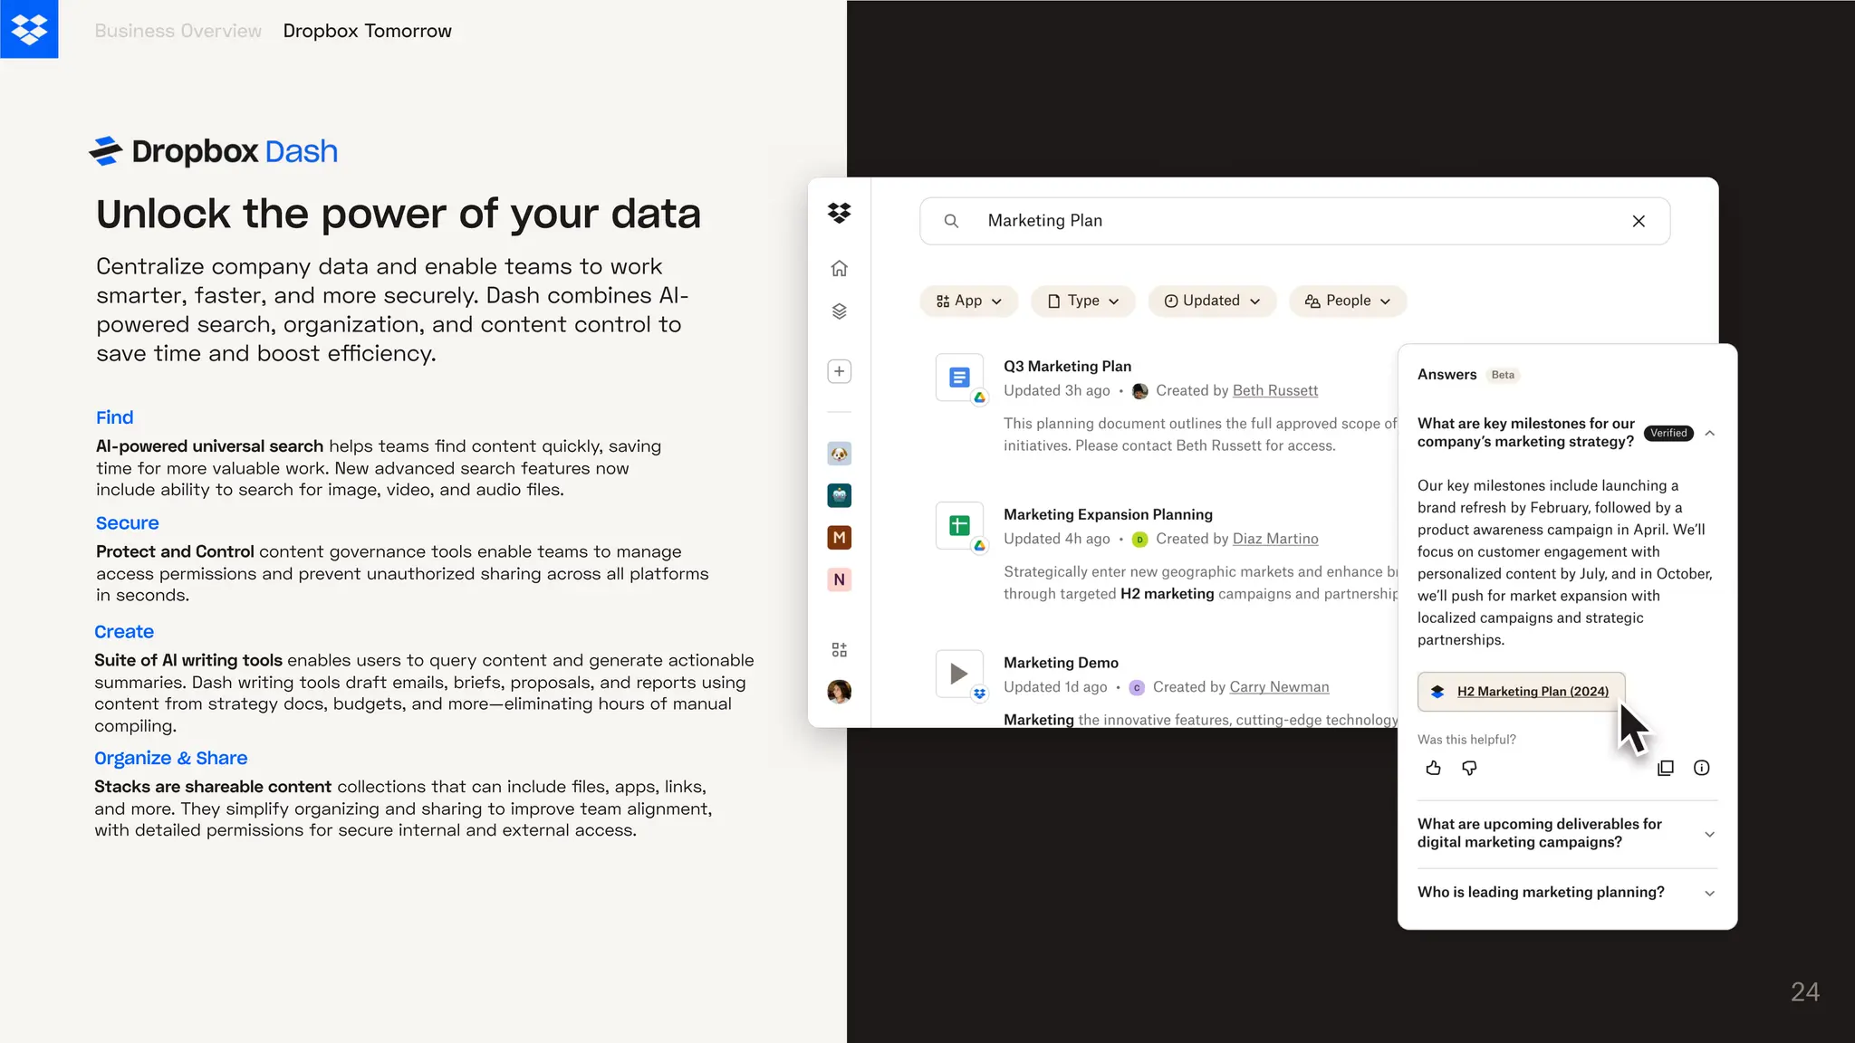Collapse the key milestones answer
1855x1043 pixels.
click(1710, 433)
